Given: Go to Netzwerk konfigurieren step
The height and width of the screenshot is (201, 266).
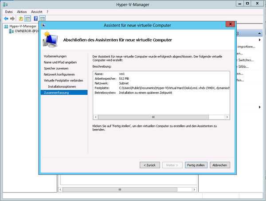Looking at the screenshot, I should [x=59, y=74].
